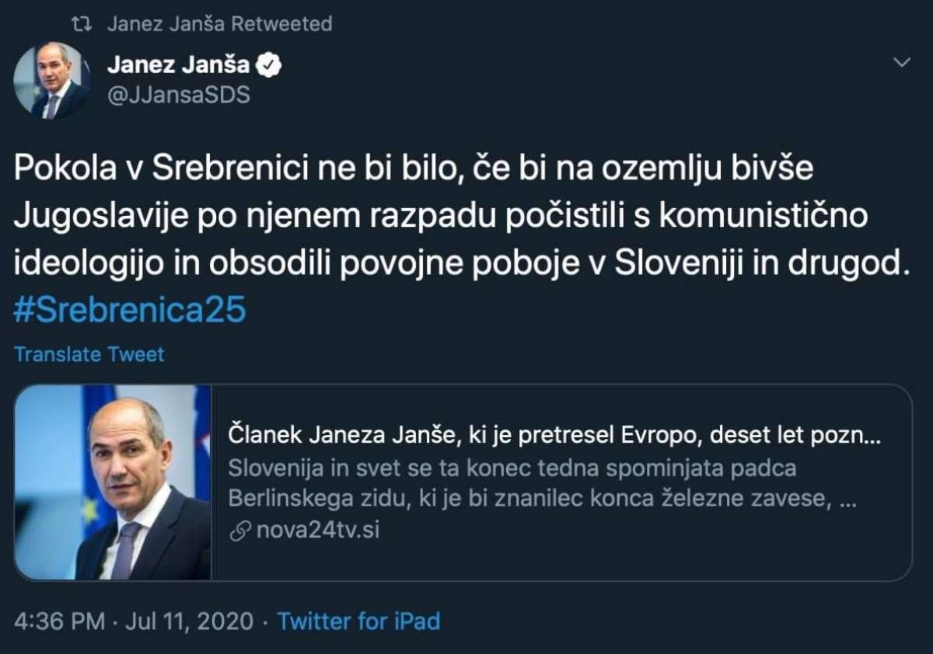Click the blue verified badge icon
Viewport: 933px width, 654px height.
coord(269,66)
